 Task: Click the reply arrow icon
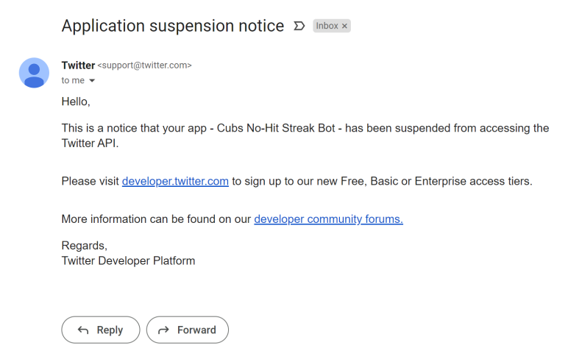point(83,330)
